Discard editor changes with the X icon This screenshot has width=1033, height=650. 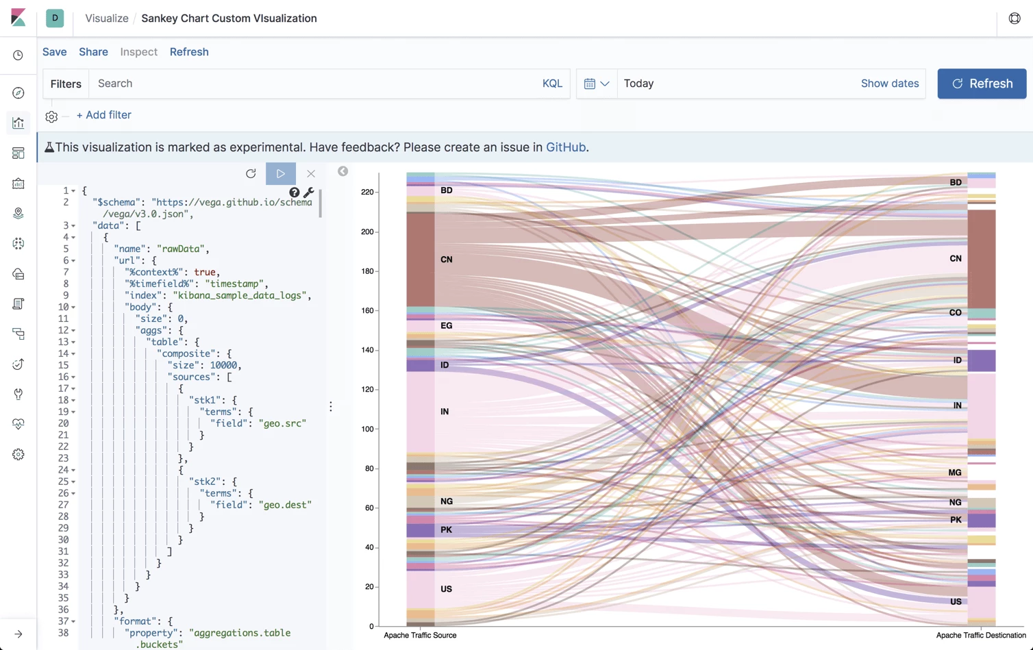pyautogui.click(x=311, y=174)
